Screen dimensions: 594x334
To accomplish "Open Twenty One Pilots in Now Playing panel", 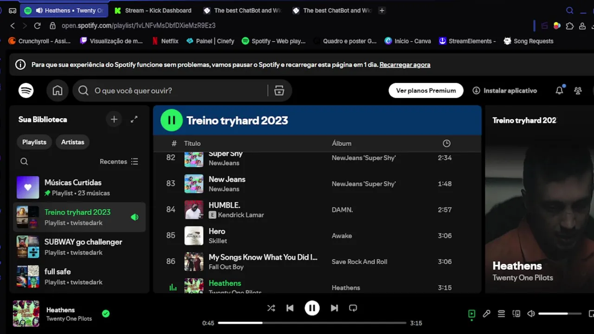I will point(523,277).
